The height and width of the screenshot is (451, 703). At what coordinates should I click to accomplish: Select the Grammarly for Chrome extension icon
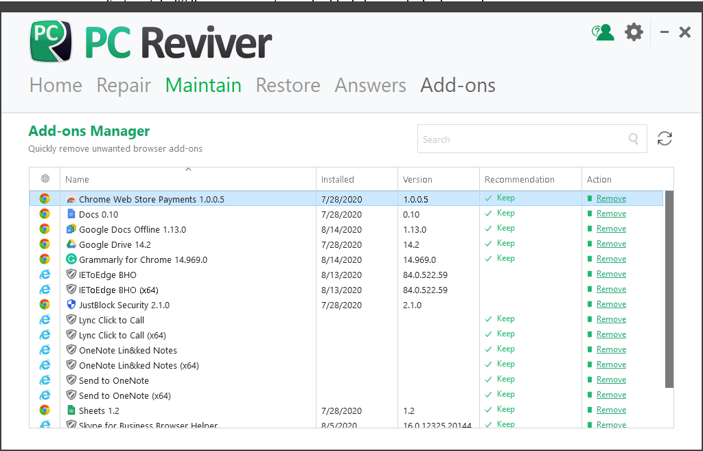pos(71,259)
